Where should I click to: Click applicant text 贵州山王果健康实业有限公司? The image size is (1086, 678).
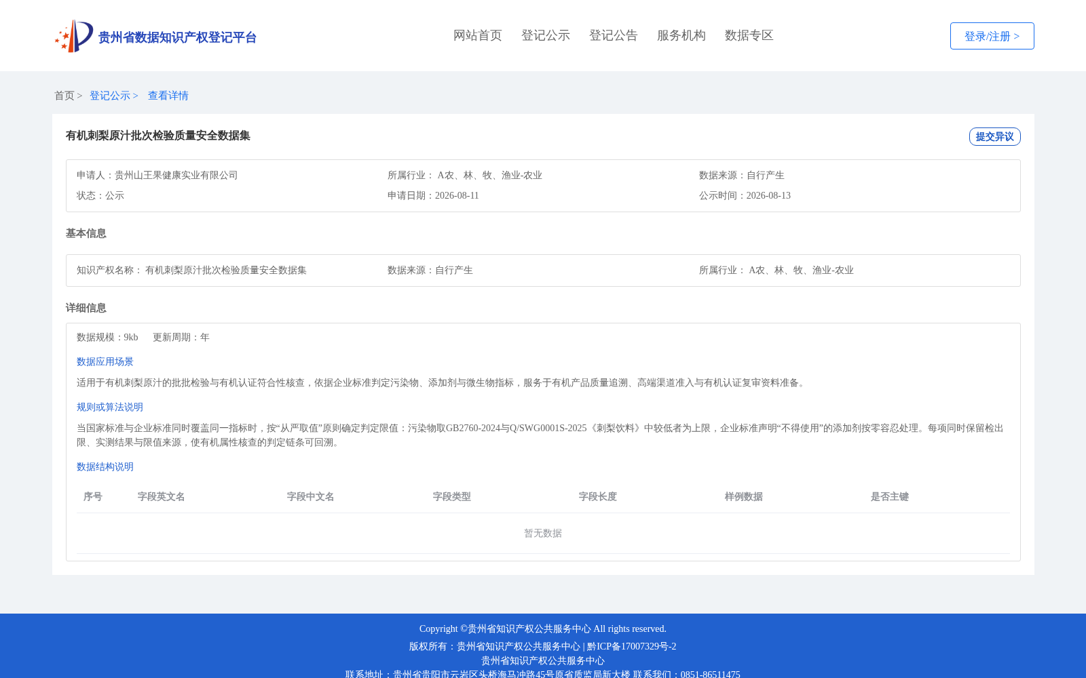(x=176, y=175)
